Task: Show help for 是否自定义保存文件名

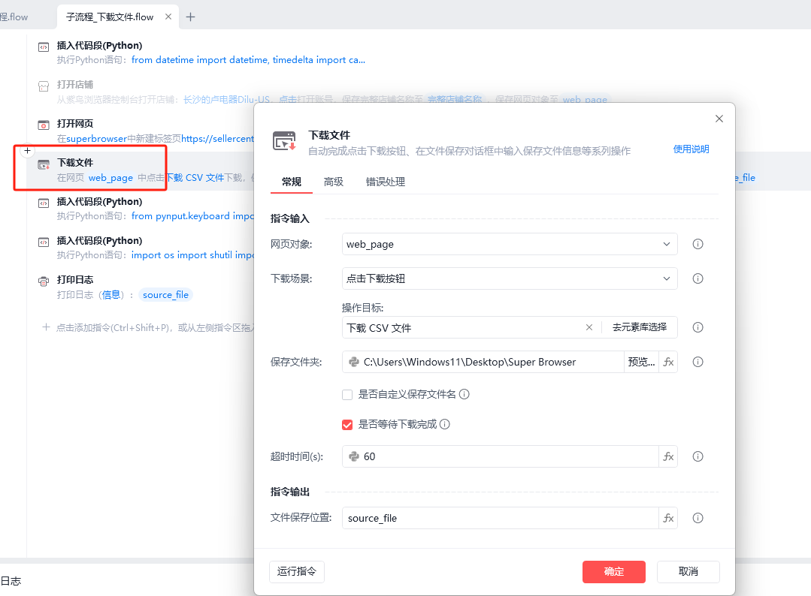Action: click(x=465, y=394)
